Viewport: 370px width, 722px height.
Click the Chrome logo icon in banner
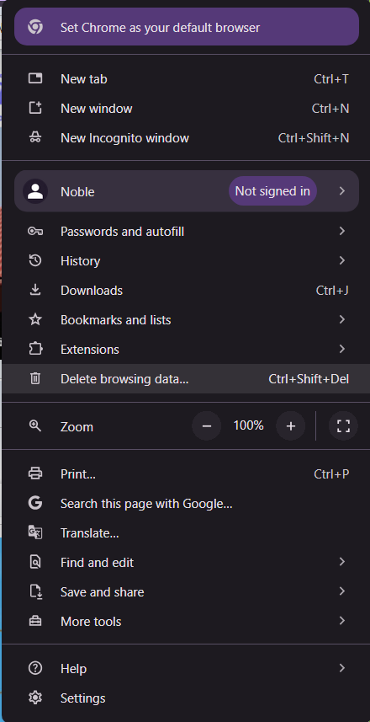pyautogui.click(x=35, y=27)
